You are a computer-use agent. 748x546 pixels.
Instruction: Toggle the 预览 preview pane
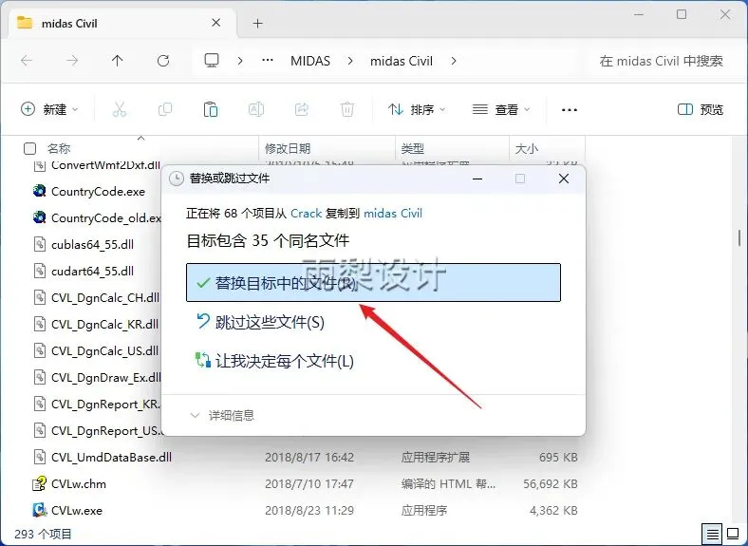click(x=700, y=109)
